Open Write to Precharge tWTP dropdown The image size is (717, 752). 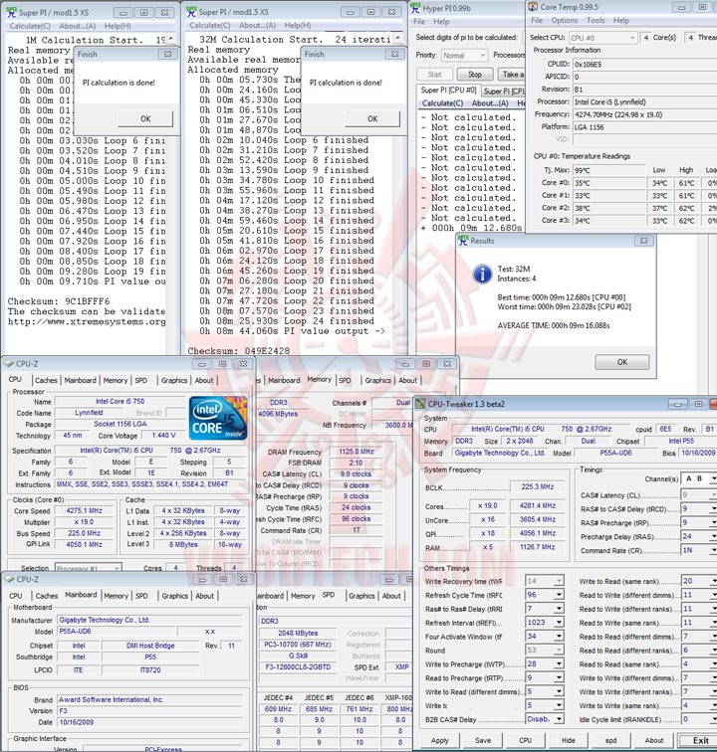tap(558, 664)
